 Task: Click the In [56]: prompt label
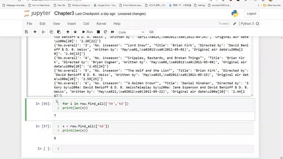43,104
